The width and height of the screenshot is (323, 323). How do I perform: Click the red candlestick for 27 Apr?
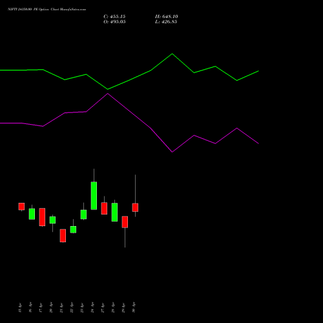click(x=104, y=208)
